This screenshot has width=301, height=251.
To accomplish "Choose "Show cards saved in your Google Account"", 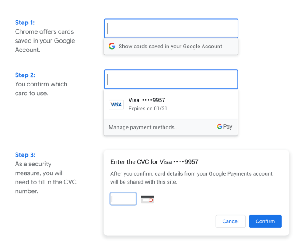I will click(170, 46).
